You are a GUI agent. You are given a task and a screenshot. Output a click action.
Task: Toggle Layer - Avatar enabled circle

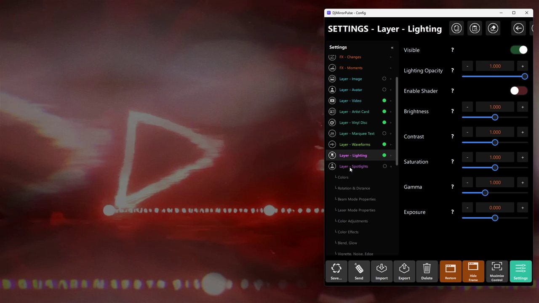point(384,90)
